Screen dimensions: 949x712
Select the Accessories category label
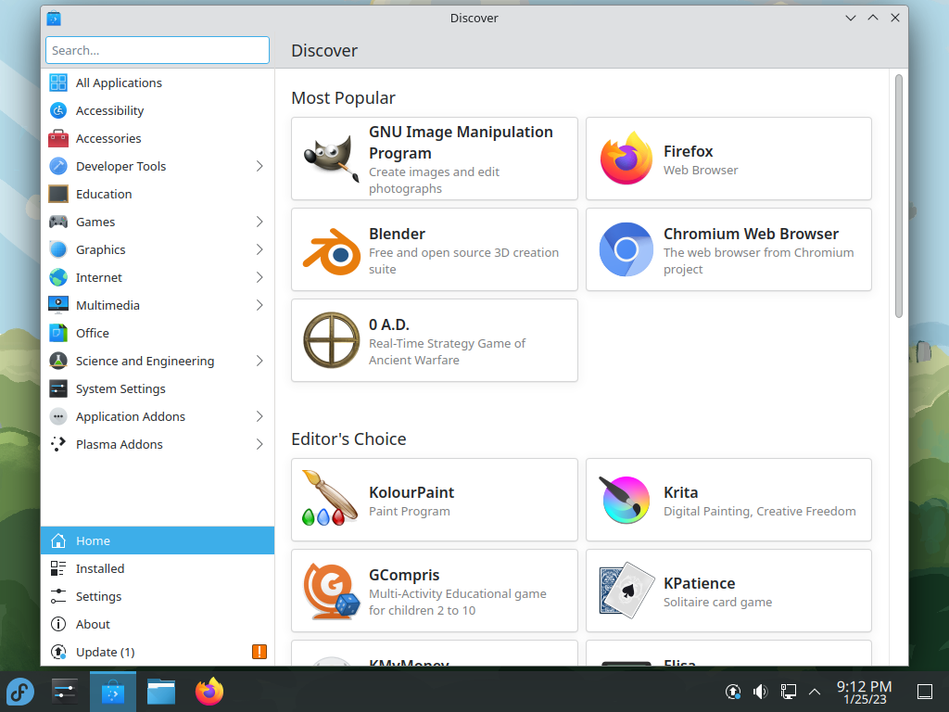pyautogui.click(x=108, y=138)
